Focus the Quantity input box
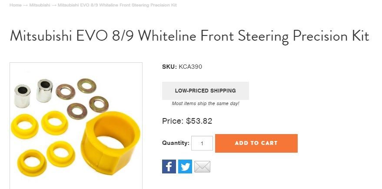 pyautogui.click(x=202, y=143)
